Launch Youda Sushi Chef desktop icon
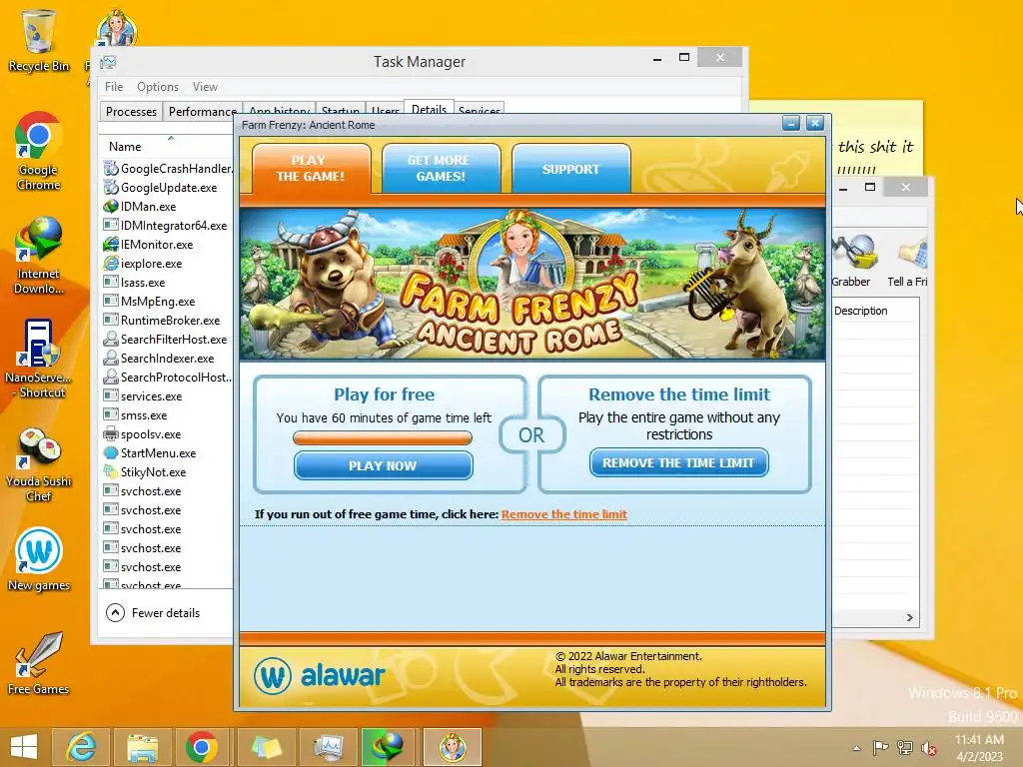 point(39,464)
